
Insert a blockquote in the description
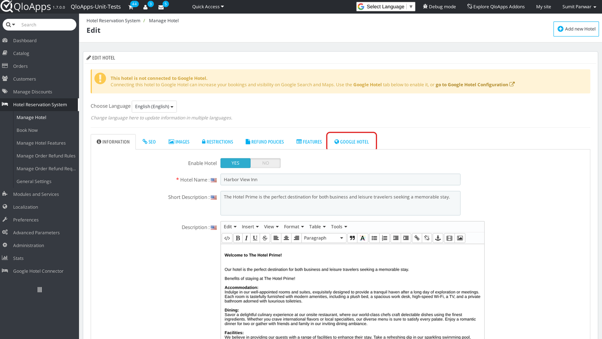click(352, 238)
